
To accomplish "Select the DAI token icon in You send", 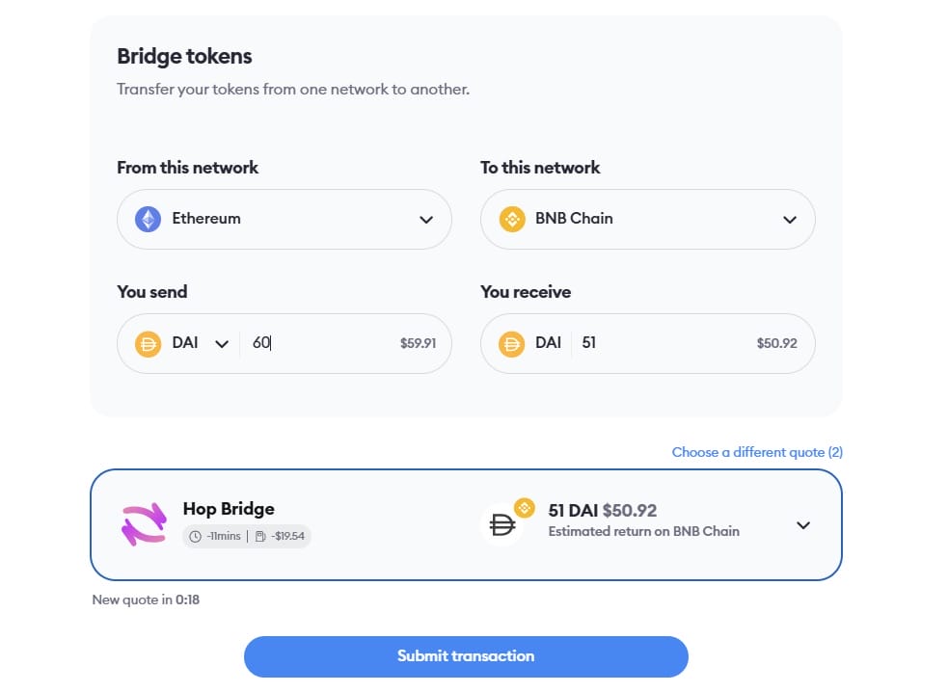I will (x=147, y=343).
